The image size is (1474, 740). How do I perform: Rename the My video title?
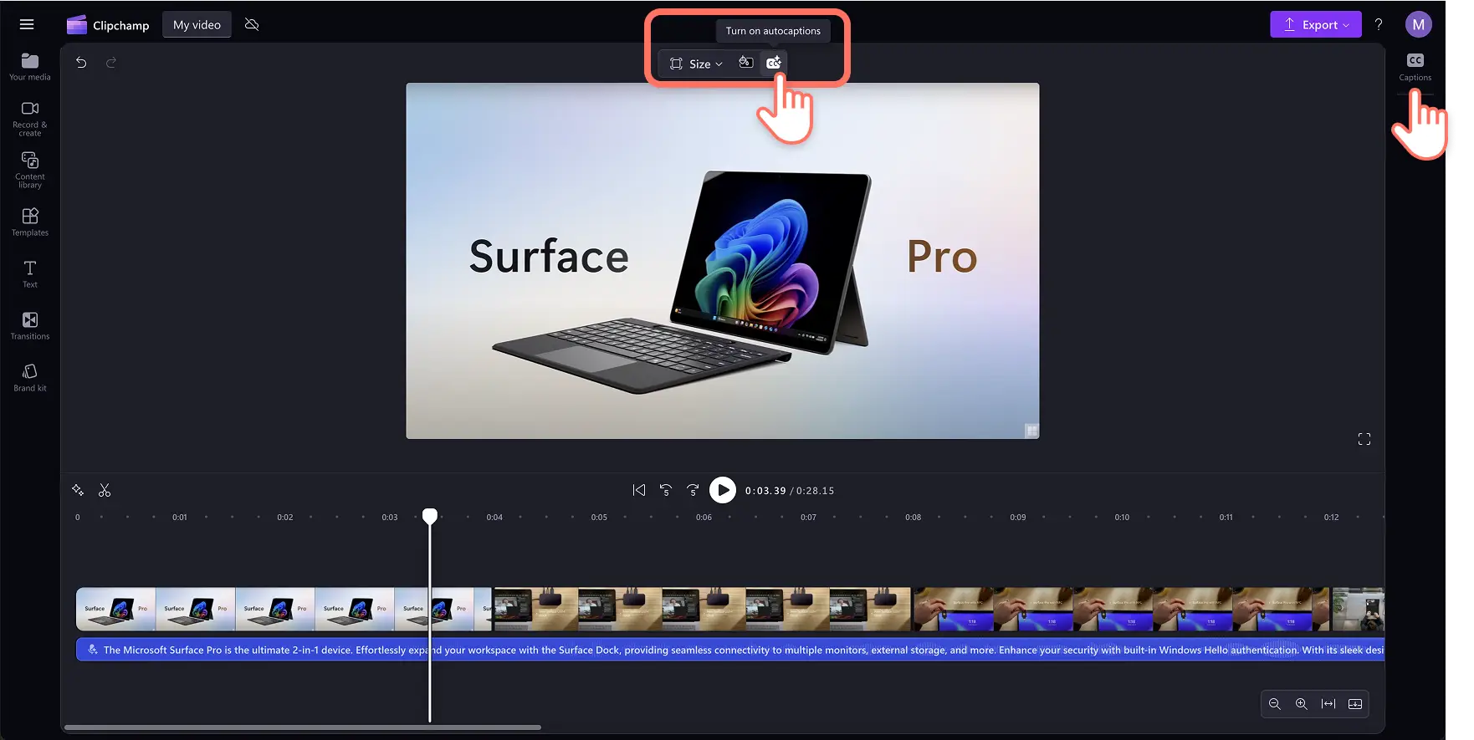point(197,25)
